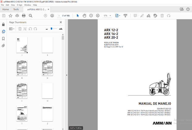Select page iv thumbnail
The width and height of the screenshot is (192, 130).
tap(47, 68)
